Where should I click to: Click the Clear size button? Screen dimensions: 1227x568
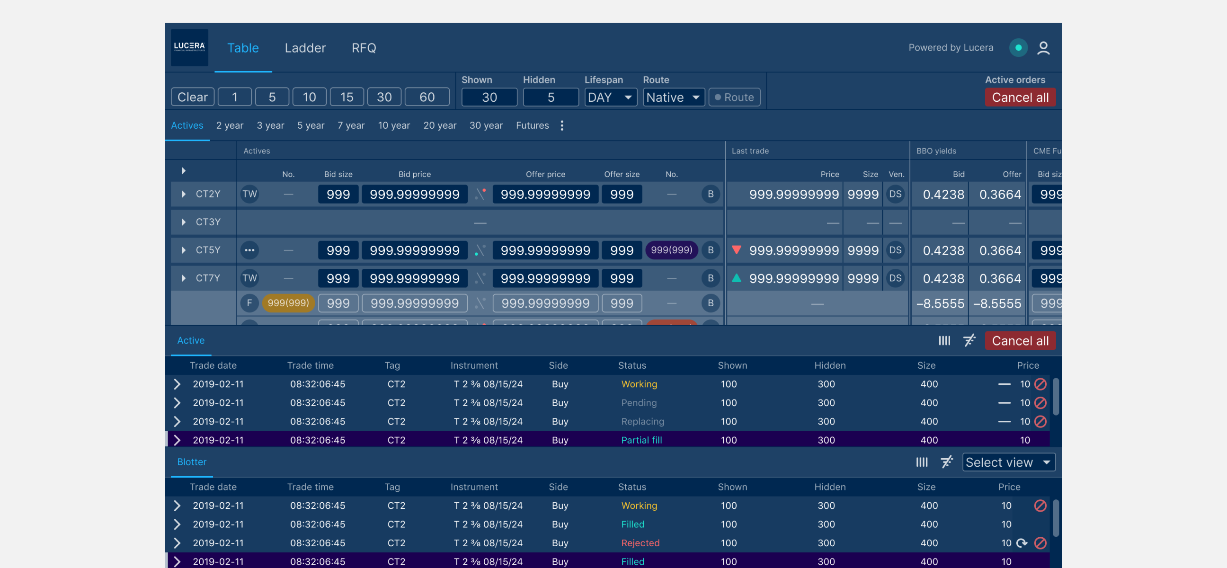[193, 97]
